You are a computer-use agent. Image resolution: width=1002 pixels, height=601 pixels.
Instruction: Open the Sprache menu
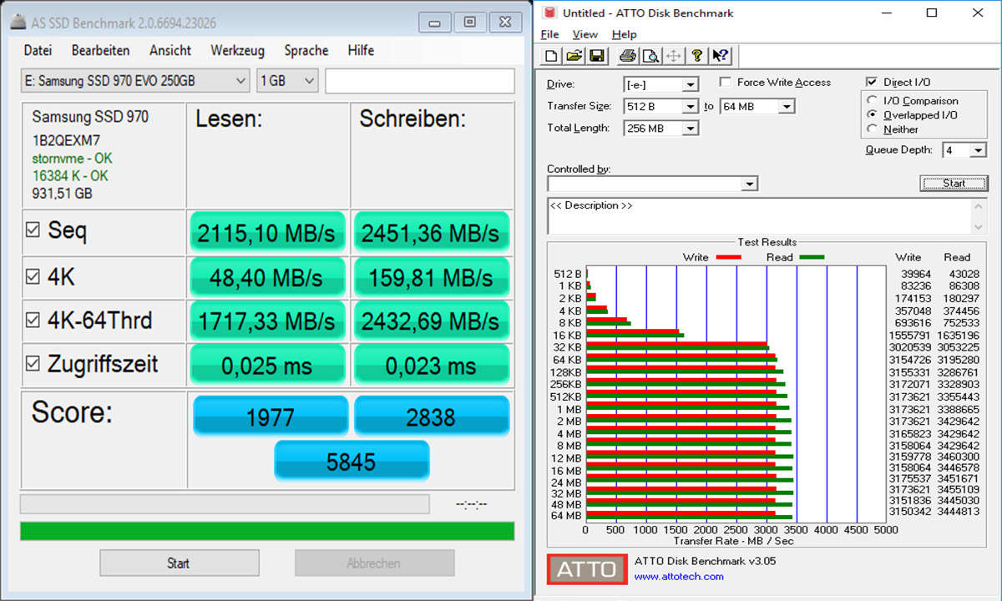(x=306, y=50)
